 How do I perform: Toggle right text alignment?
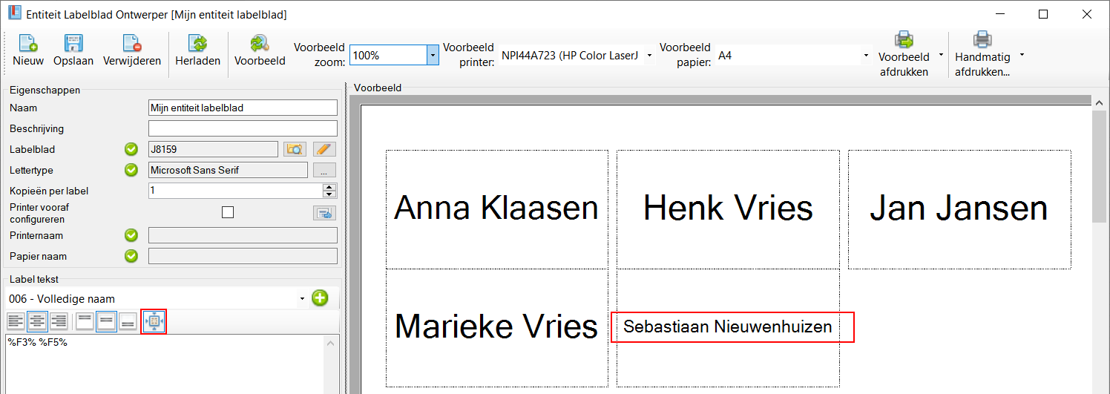point(59,321)
